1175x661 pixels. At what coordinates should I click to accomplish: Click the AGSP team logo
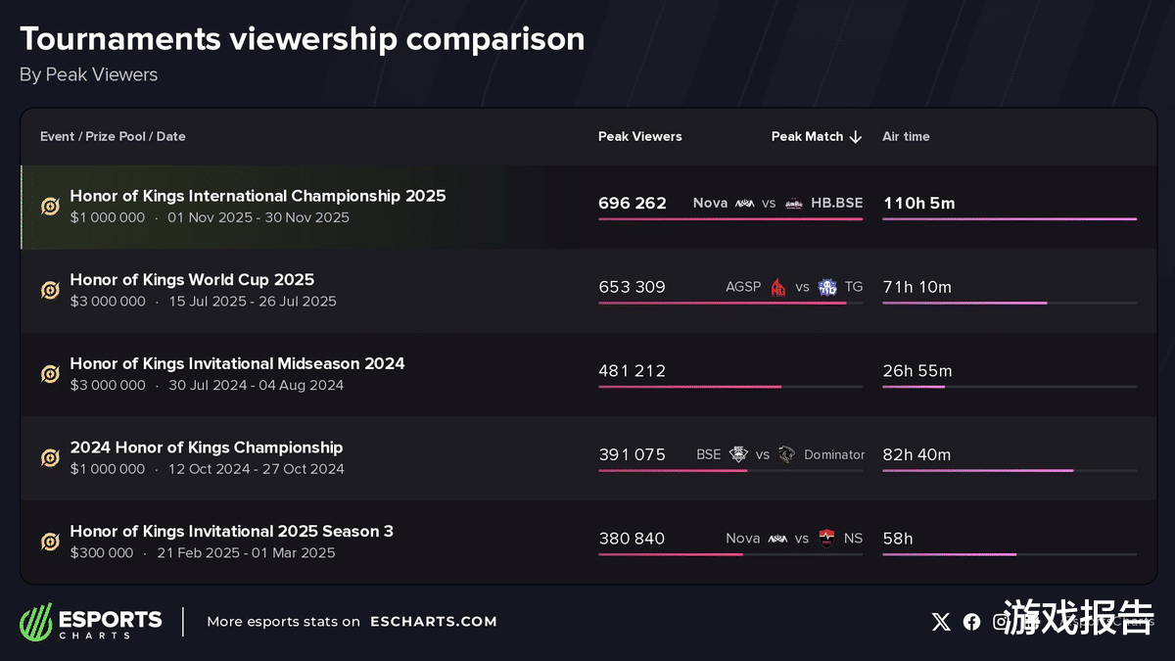coord(778,287)
